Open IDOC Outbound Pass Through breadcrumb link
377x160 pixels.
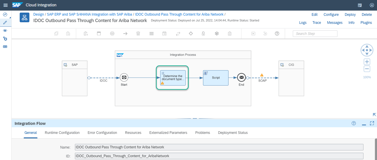[179, 15]
